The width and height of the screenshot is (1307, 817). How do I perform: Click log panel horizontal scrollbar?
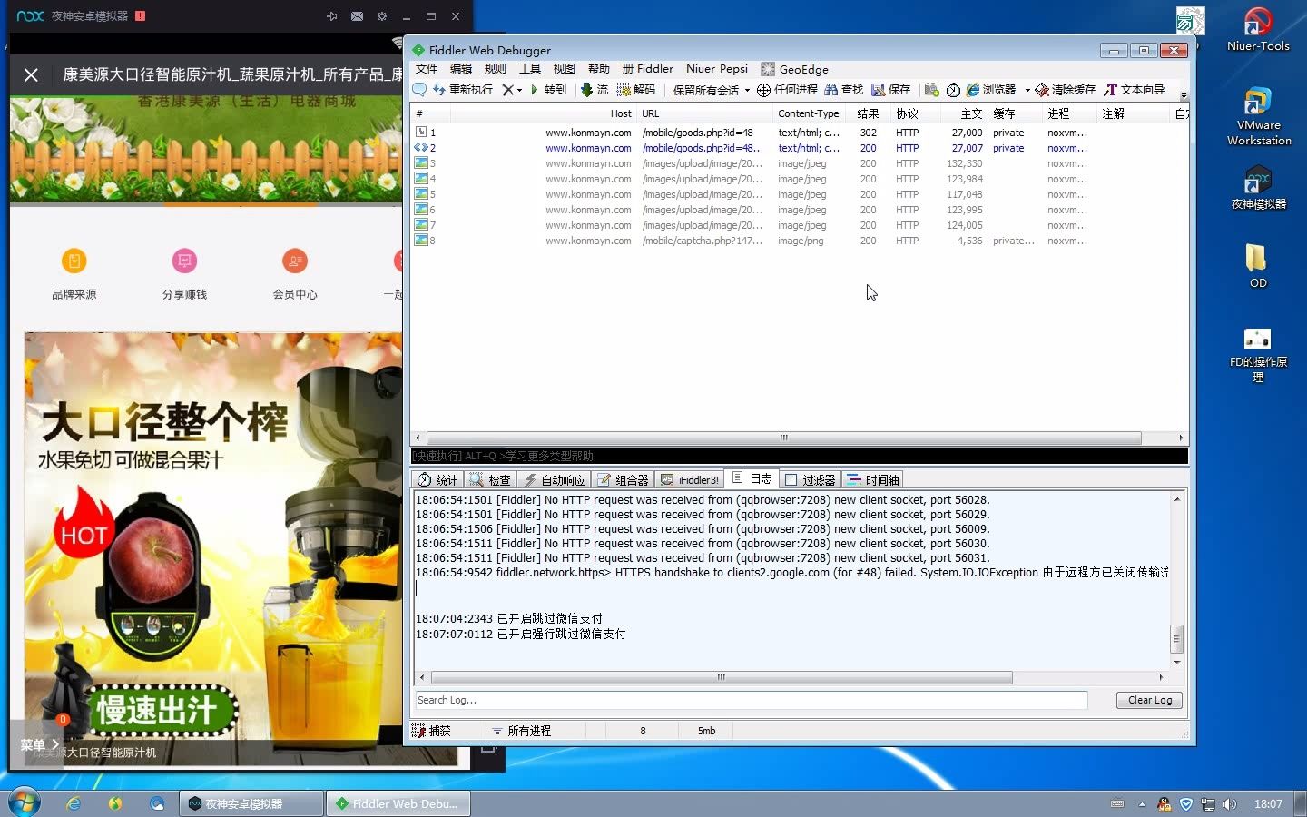[722, 677]
